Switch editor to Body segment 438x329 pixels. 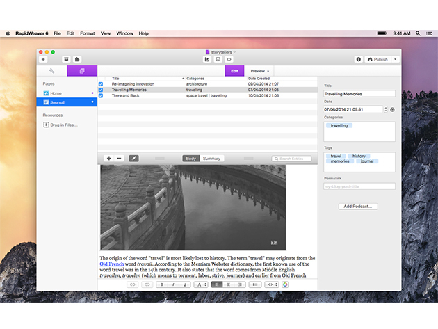(x=191, y=159)
